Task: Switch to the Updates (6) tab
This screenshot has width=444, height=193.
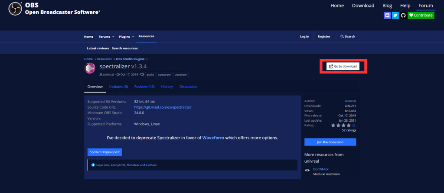Action: pos(118,87)
